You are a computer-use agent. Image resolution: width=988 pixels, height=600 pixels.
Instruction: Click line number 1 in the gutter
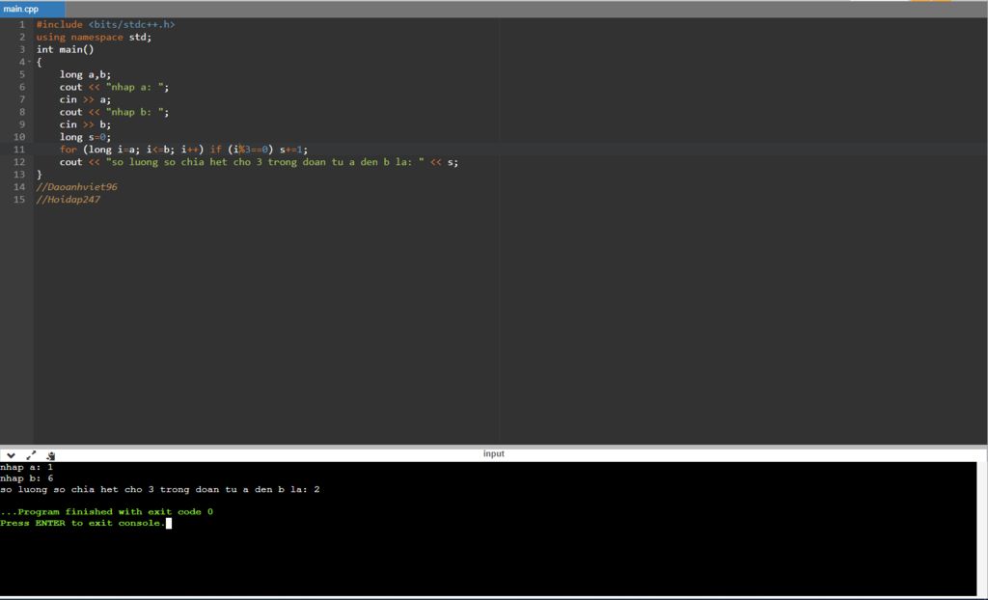click(22, 24)
